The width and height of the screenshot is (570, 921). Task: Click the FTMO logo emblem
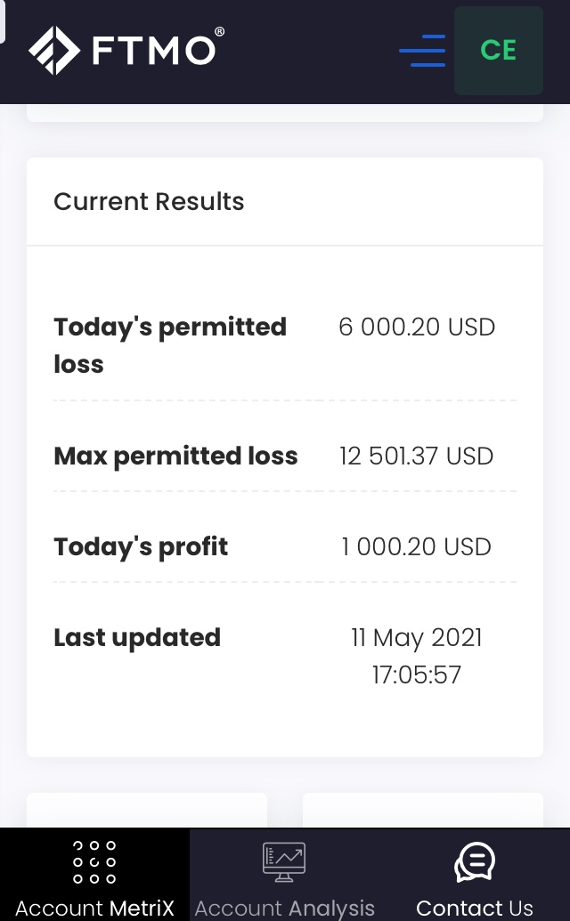point(54,50)
